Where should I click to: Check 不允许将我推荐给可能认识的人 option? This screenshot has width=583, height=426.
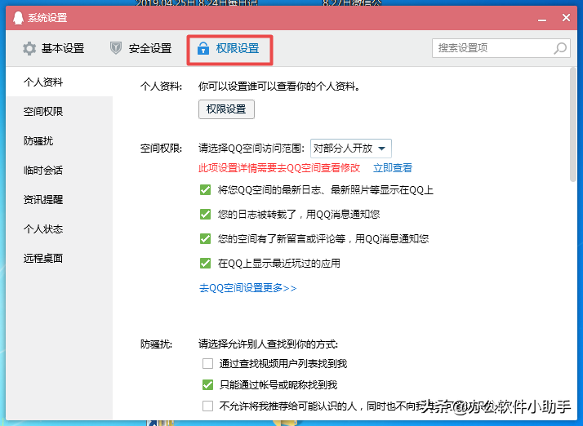[x=208, y=406]
